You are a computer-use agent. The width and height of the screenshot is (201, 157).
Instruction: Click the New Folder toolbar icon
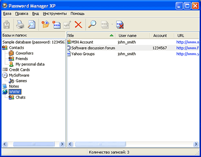click(45, 25)
